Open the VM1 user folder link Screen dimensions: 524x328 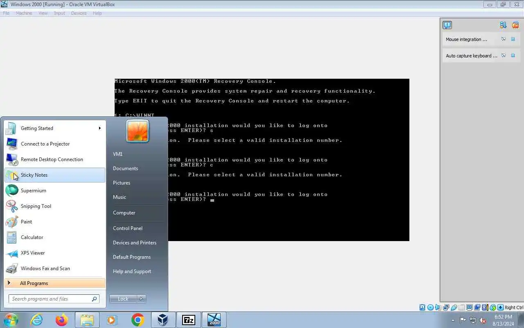tap(118, 154)
